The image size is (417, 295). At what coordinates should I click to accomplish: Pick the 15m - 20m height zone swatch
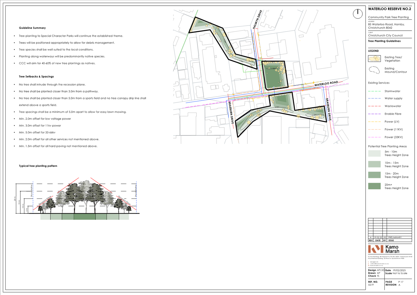[374, 175]
